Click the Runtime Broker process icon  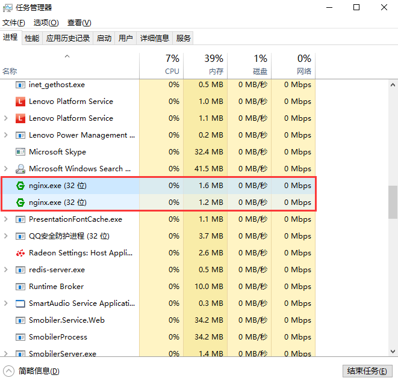tap(20, 287)
